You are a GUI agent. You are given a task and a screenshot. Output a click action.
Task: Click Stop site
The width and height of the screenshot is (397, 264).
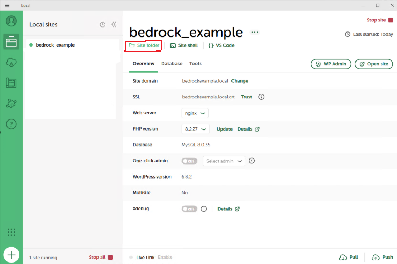click(380, 20)
